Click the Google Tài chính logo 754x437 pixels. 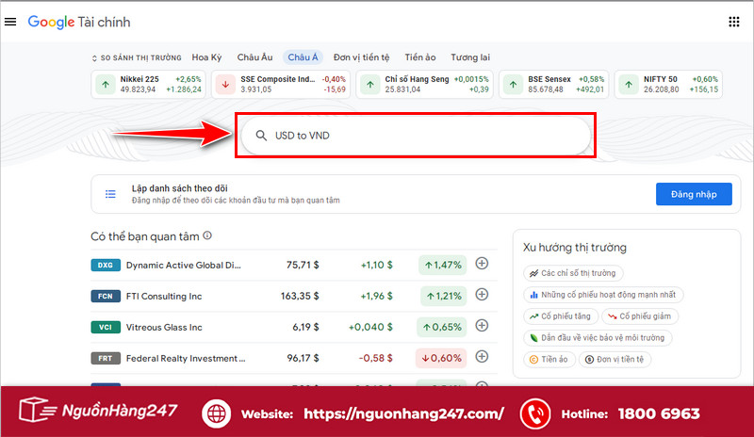tap(79, 22)
